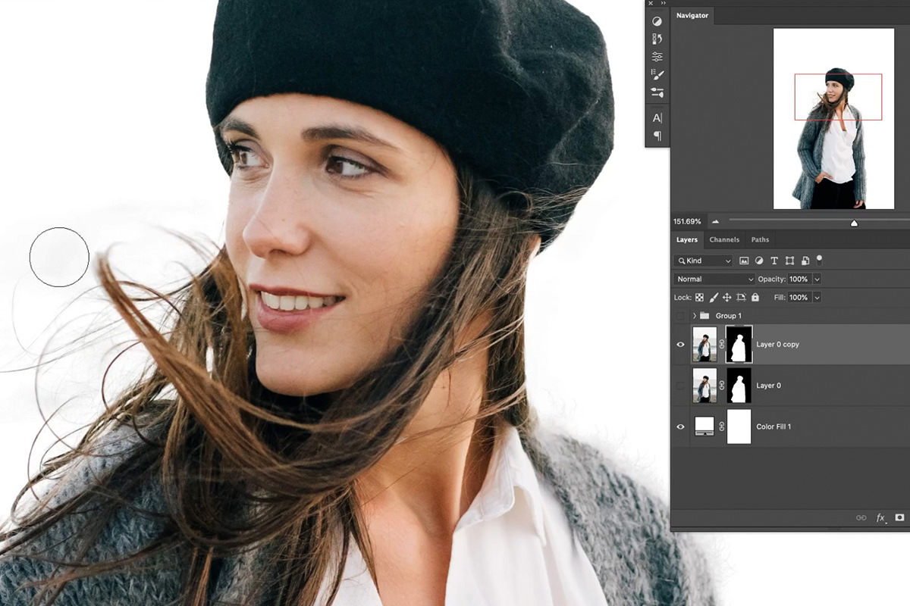This screenshot has width=910, height=606.
Task: Filter layers by Type using the T icon
Action: tap(774, 261)
